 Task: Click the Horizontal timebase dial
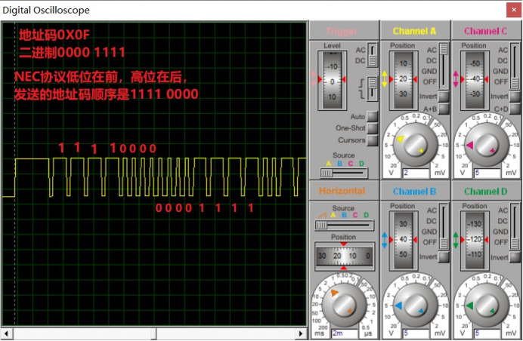(x=344, y=304)
